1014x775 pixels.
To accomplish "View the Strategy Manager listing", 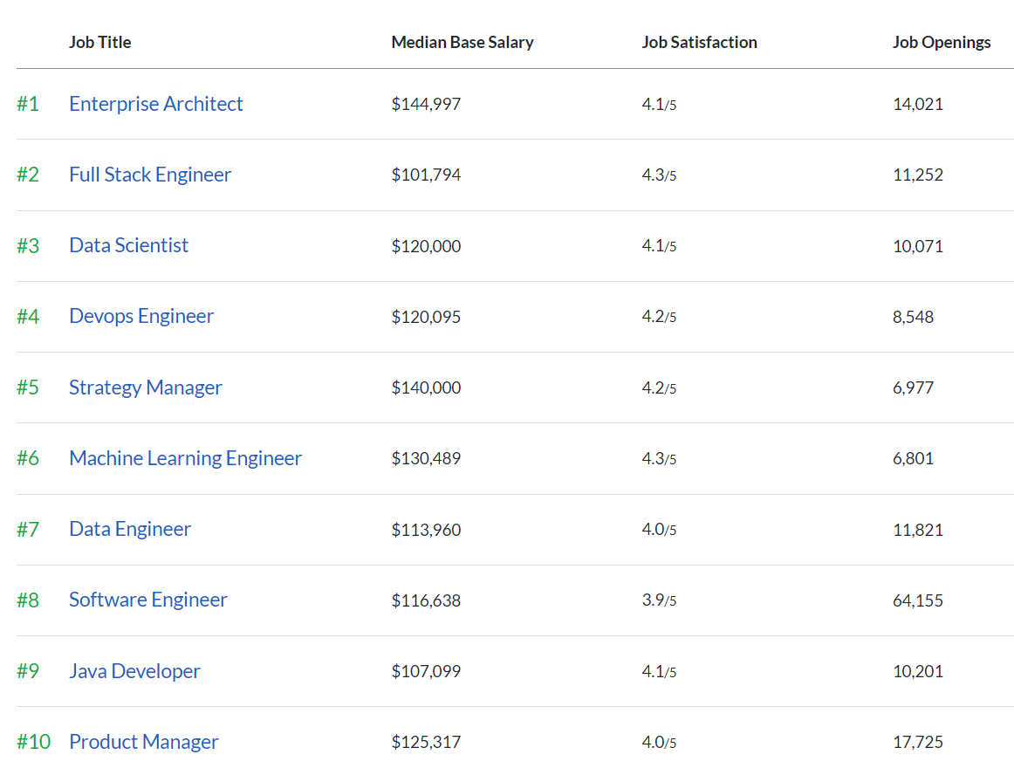I will 145,387.
